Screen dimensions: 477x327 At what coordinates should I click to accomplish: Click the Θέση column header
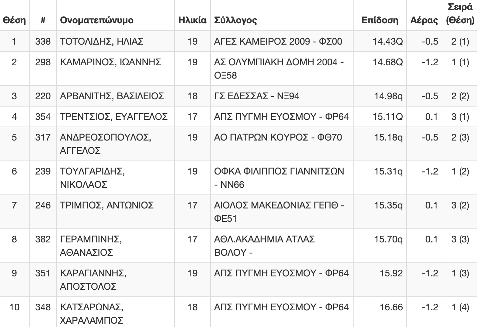point(14,20)
